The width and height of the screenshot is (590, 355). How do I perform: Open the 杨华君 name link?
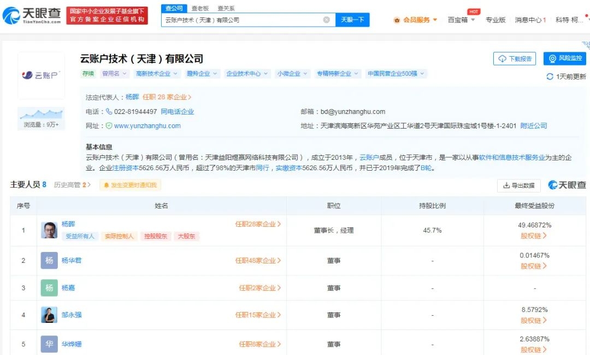pyautogui.click(x=72, y=260)
